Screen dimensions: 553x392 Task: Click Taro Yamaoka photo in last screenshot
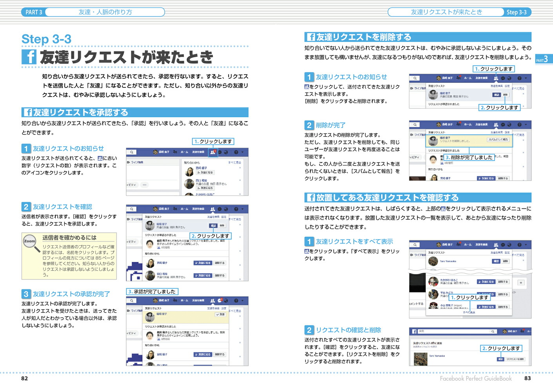point(420,359)
